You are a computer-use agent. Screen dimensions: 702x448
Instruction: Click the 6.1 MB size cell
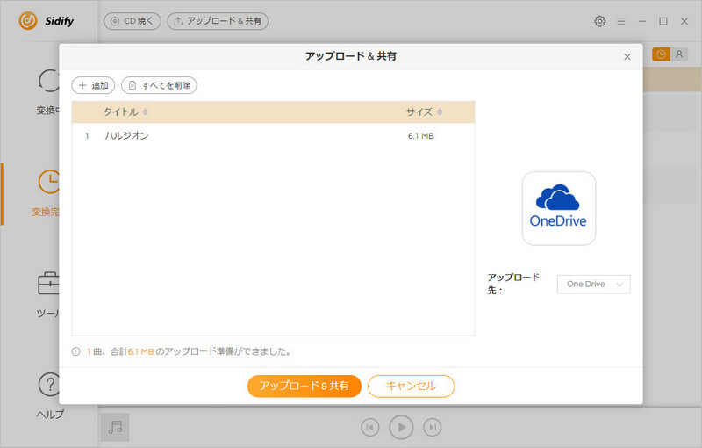tap(421, 136)
